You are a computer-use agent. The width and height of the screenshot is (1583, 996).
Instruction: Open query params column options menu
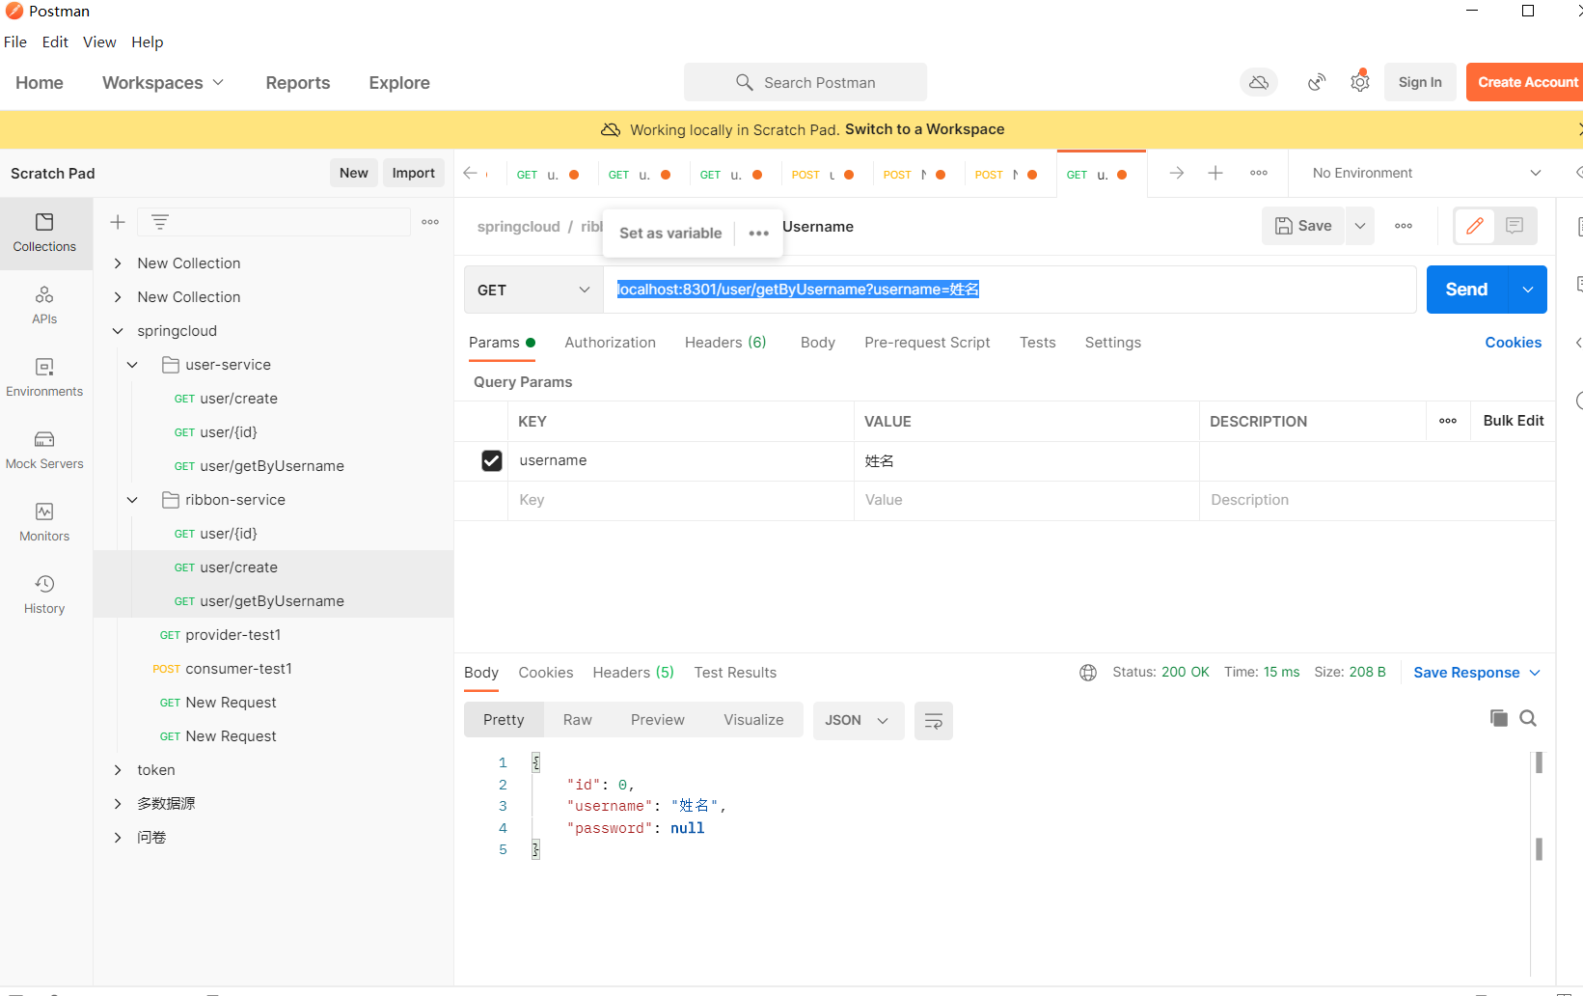[x=1448, y=421]
